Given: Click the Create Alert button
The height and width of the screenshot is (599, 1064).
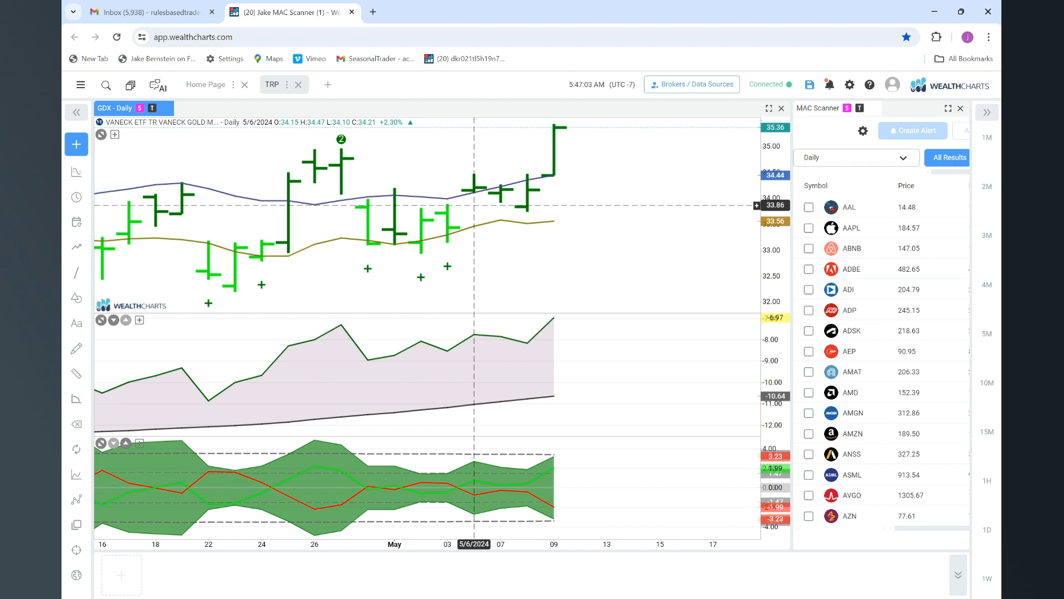Looking at the screenshot, I should click(x=912, y=131).
